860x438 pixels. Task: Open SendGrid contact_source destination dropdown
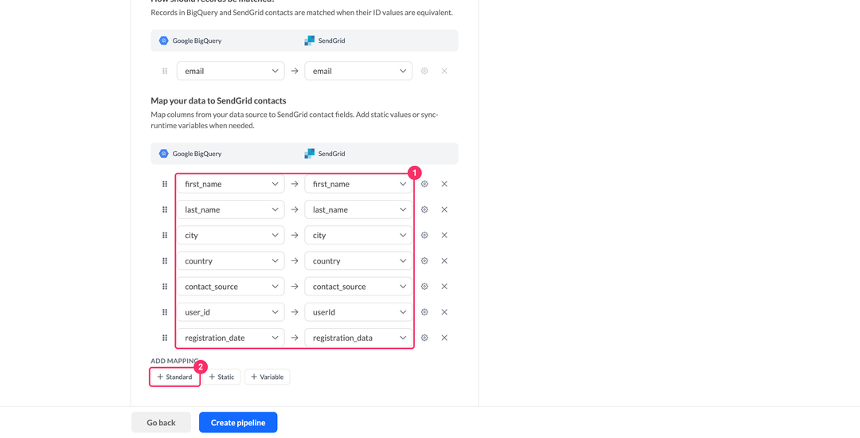[x=358, y=286]
